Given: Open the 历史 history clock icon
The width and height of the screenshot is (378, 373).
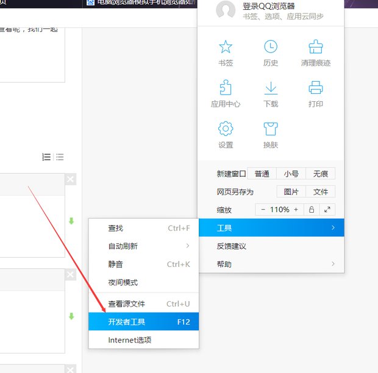Looking at the screenshot, I should 271,47.
